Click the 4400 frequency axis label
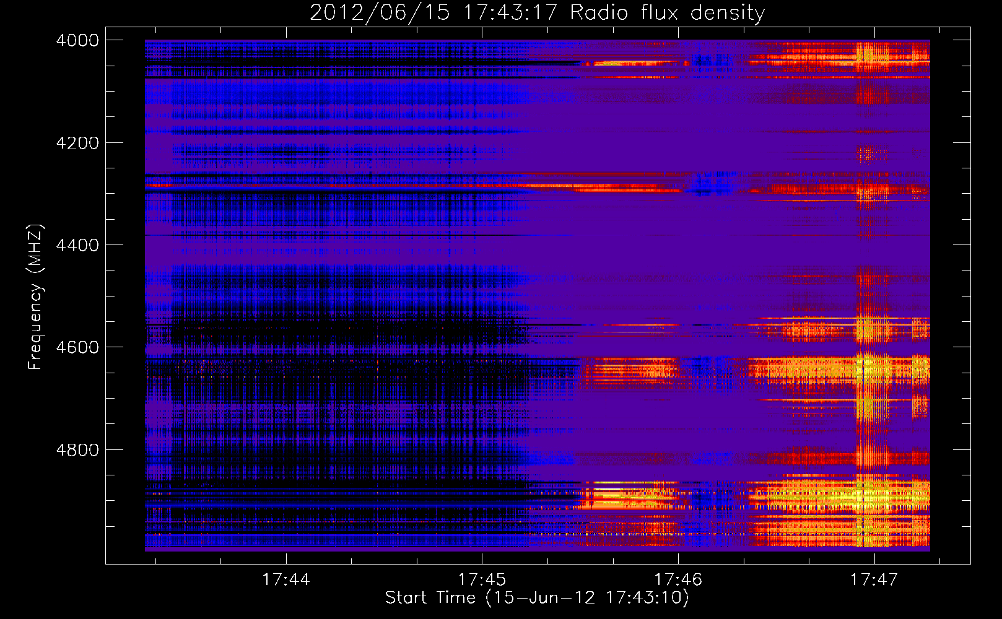Viewport: 1002px width, 619px height. 77,245
